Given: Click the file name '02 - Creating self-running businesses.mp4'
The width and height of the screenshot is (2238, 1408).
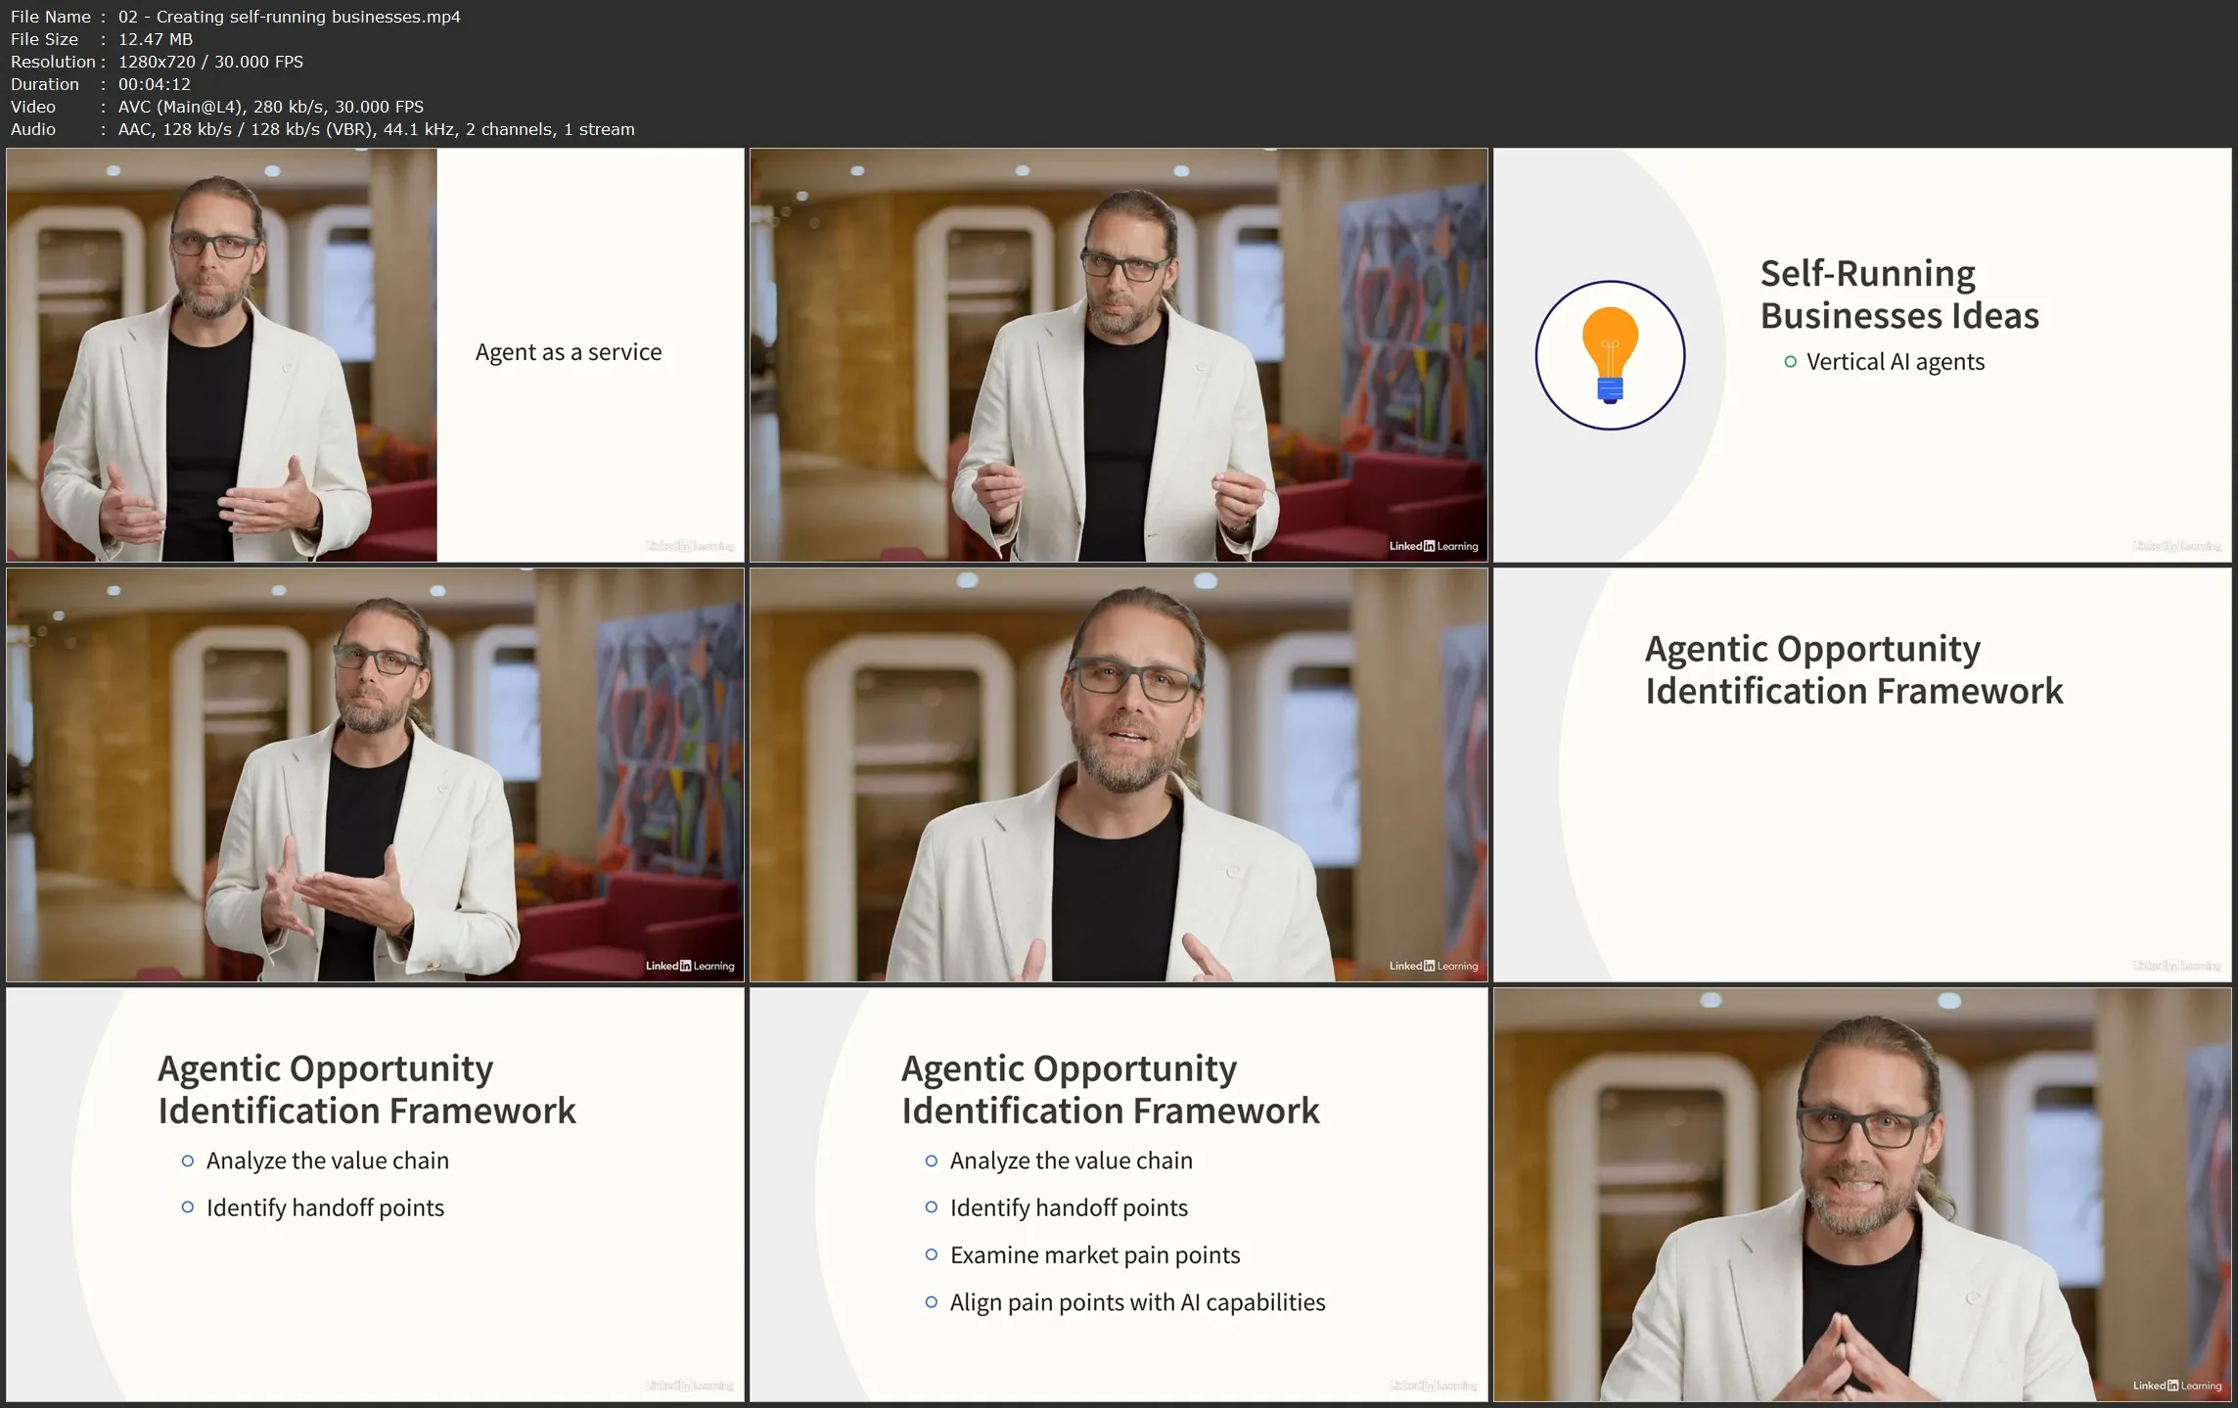Looking at the screenshot, I should [290, 17].
